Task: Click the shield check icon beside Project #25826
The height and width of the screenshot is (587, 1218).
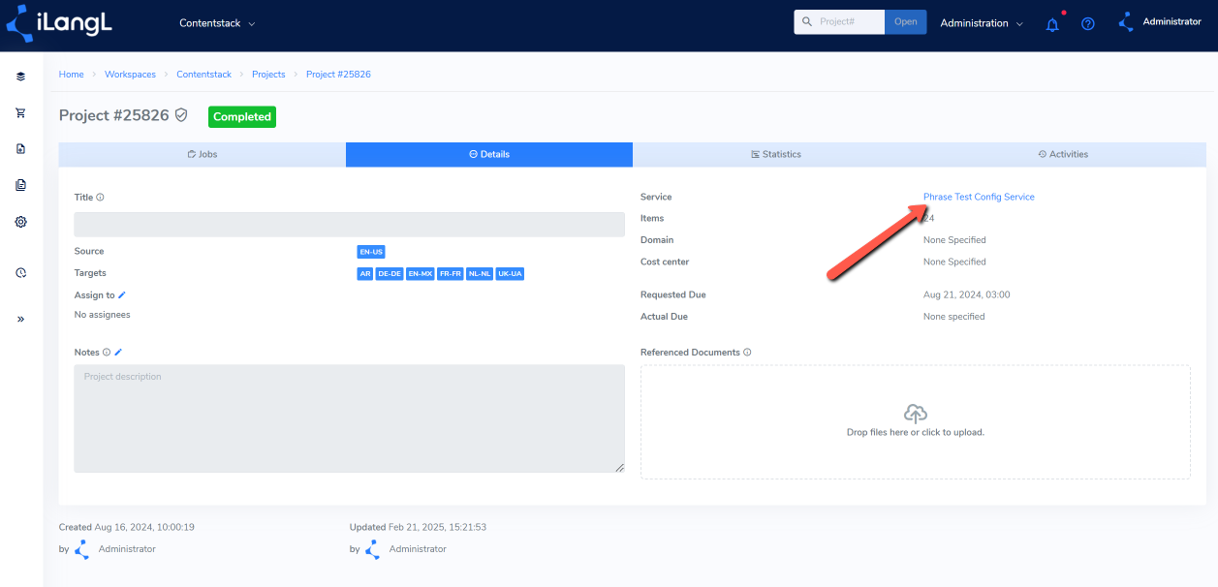Action: 181,115
